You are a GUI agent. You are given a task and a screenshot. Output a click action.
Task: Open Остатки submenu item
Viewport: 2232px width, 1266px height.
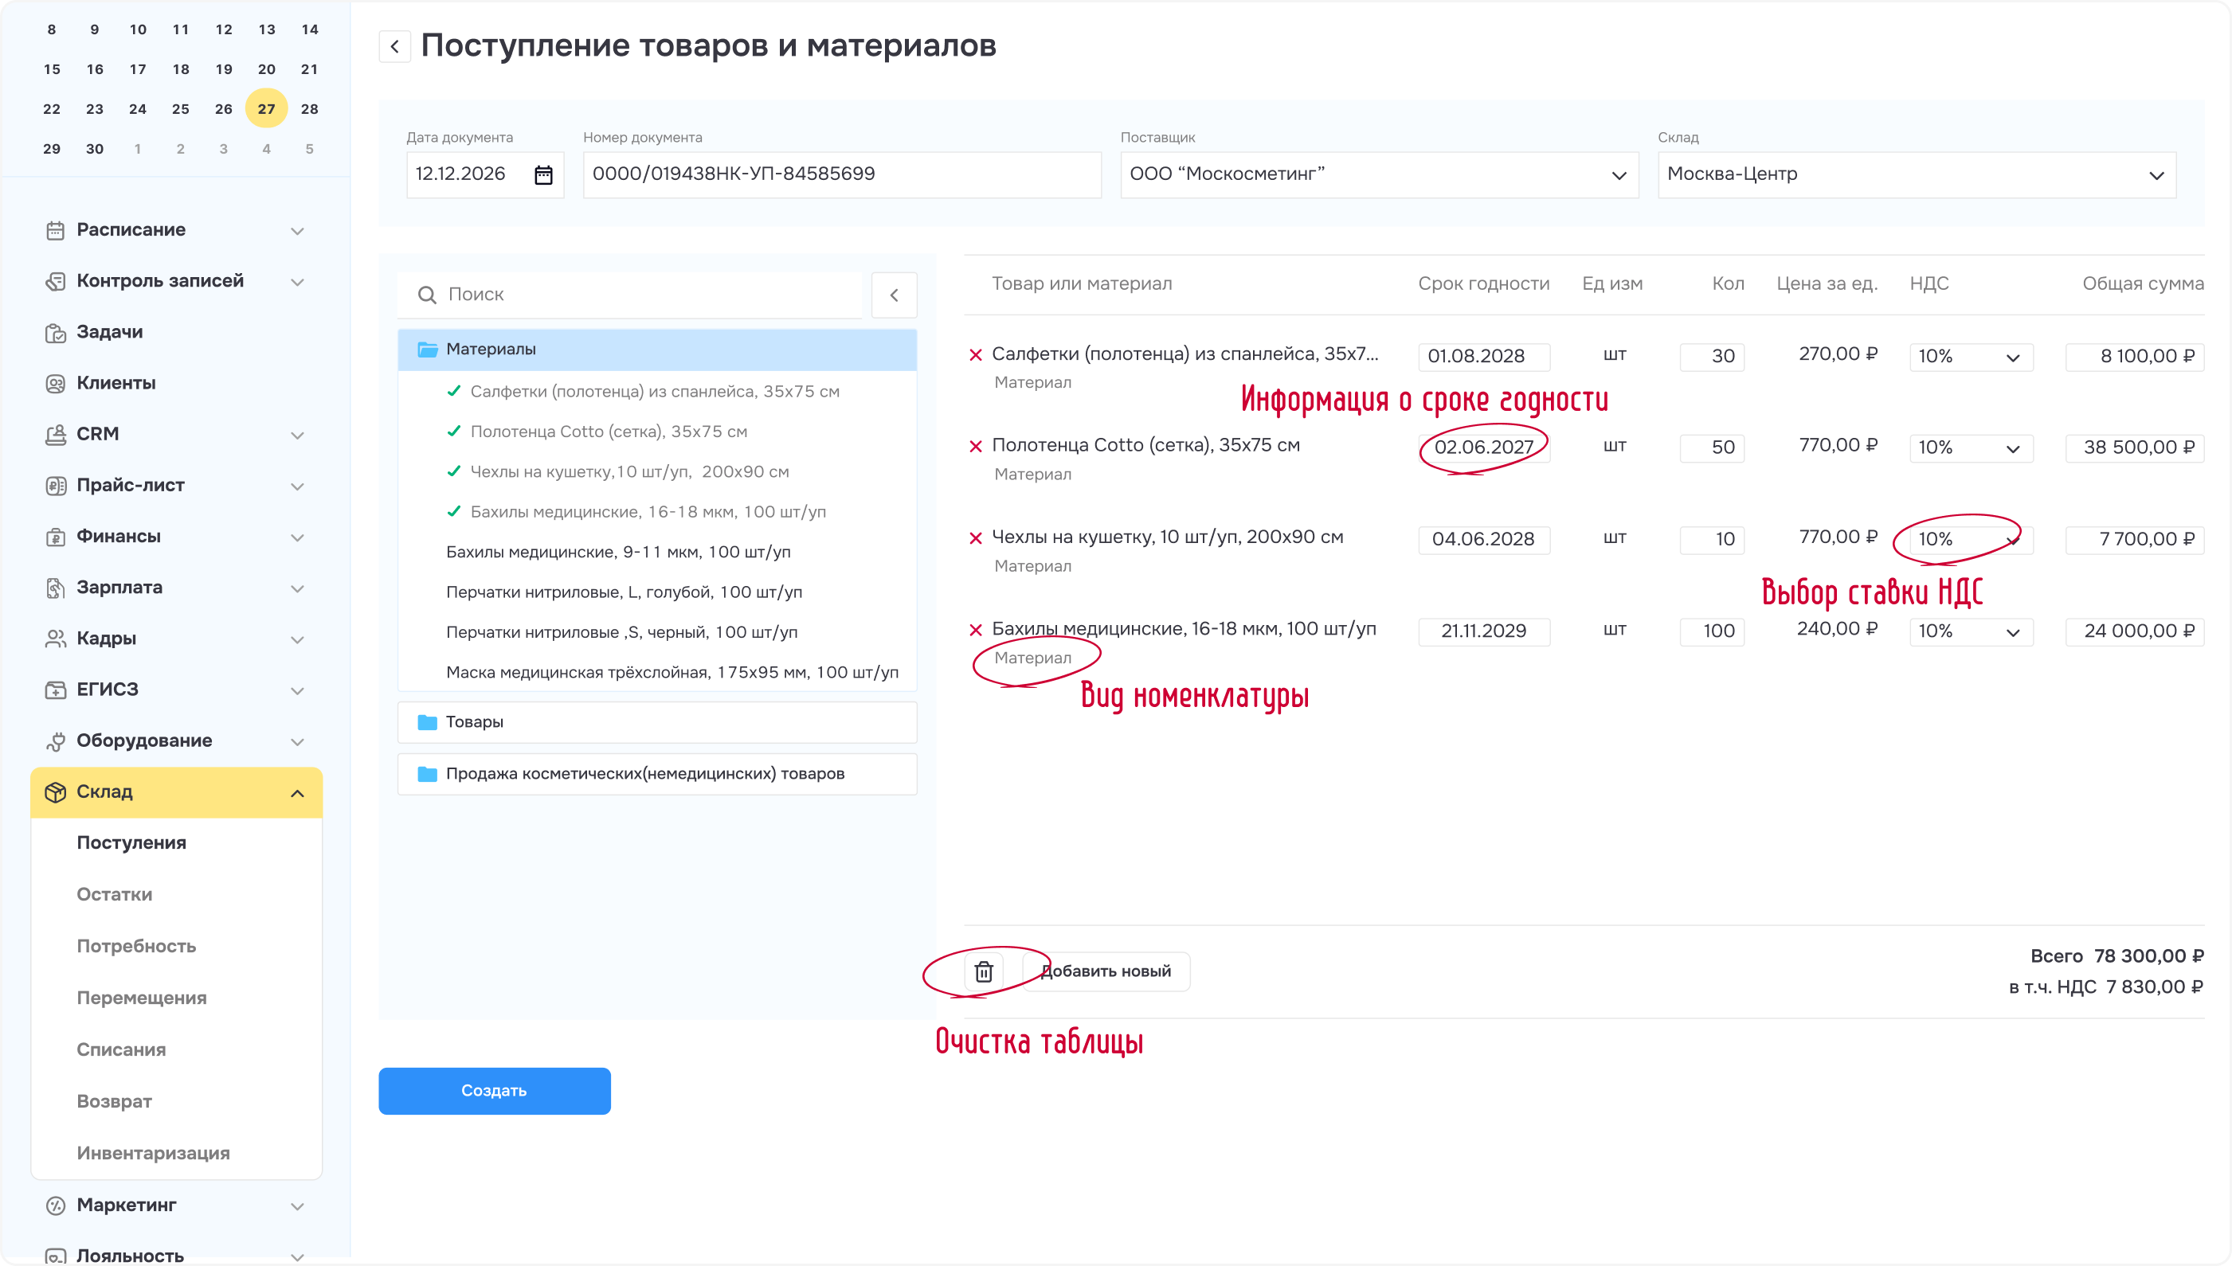point(114,895)
